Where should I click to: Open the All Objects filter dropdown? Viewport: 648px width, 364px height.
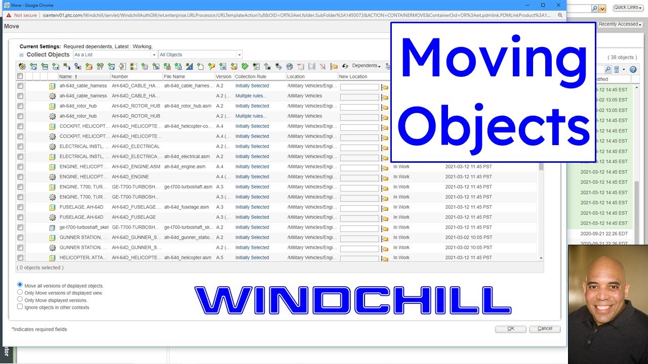200,55
